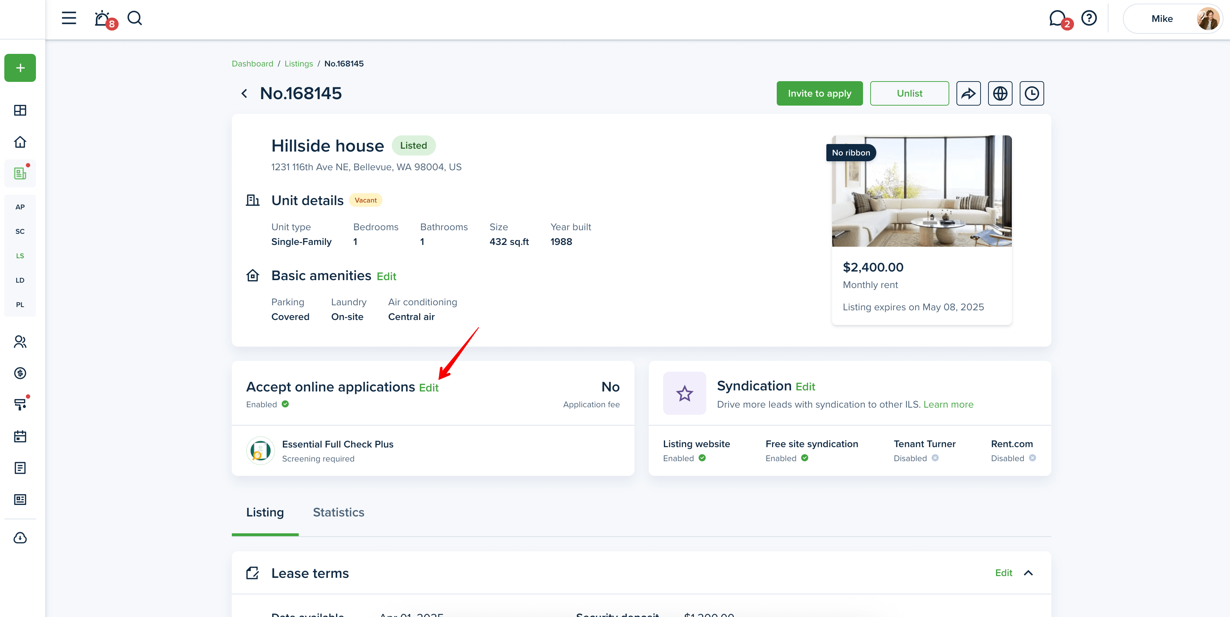Click the Unit details building icon
1230x617 pixels.
tap(253, 200)
